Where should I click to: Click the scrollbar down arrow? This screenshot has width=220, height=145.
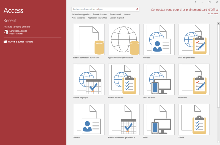click(x=218, y=142)
